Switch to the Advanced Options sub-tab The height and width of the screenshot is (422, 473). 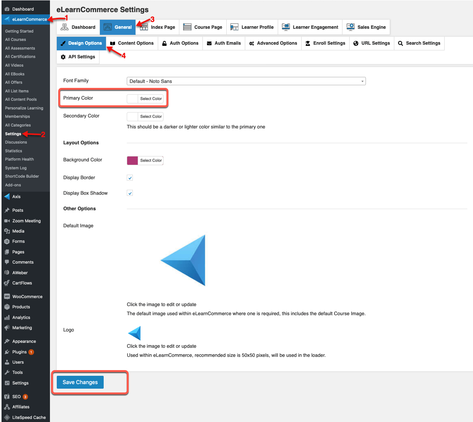273,43
